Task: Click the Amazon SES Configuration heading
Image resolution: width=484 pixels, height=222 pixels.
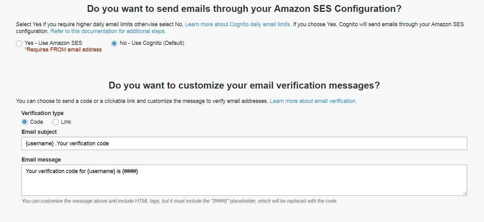Action: pyautogui.click(x=244, y=9)
